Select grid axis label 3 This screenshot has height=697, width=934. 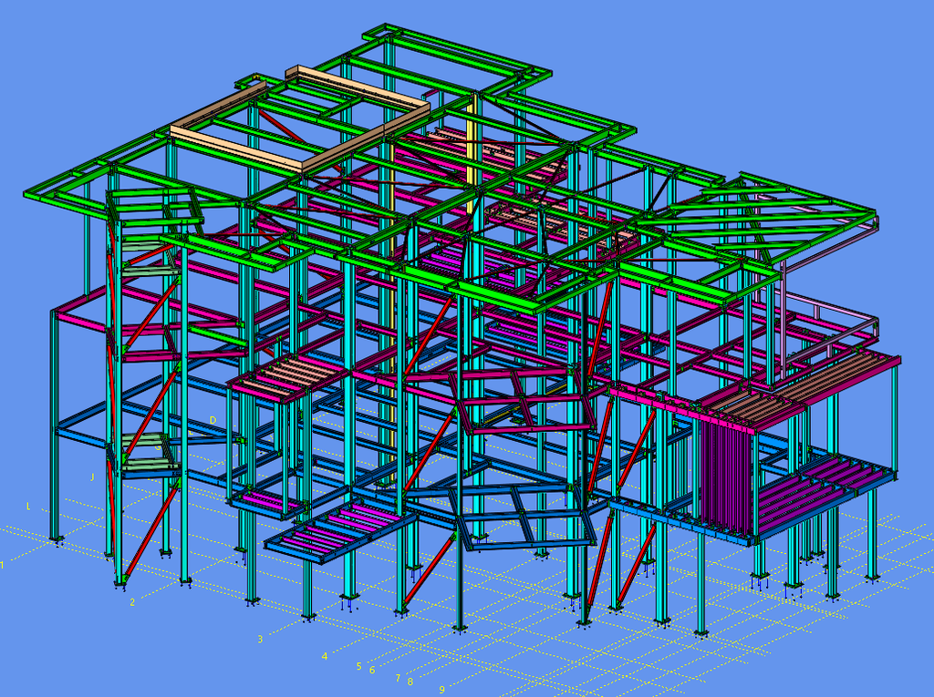[x=260, y=639]
